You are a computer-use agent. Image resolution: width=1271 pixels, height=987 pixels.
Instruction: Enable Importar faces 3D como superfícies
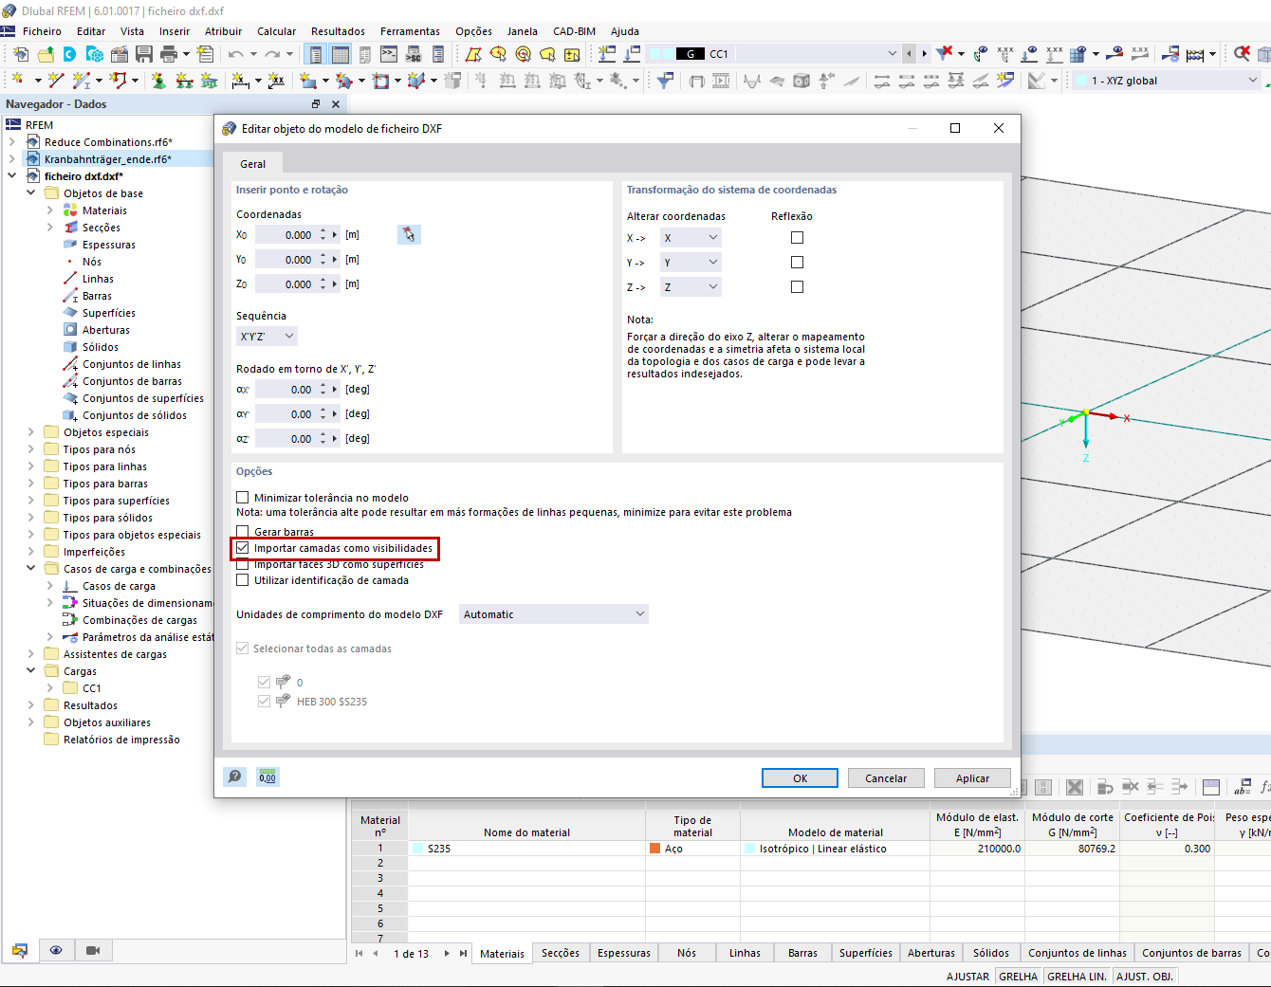[243, 564]
